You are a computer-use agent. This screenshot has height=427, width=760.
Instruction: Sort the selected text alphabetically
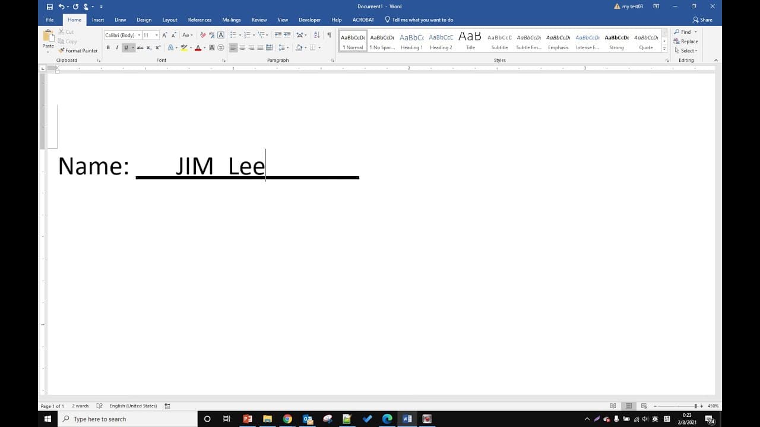316,35
